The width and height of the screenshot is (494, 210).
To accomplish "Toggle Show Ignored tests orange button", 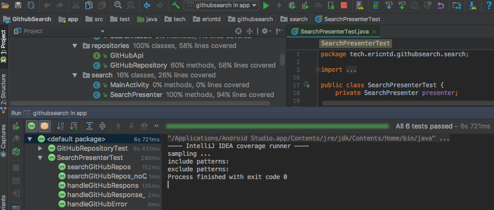I will [44, 126].
